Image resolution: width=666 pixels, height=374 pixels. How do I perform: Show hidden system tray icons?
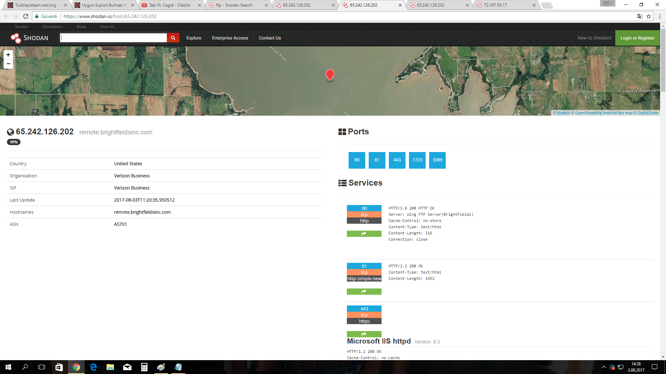tap(604, 367)
